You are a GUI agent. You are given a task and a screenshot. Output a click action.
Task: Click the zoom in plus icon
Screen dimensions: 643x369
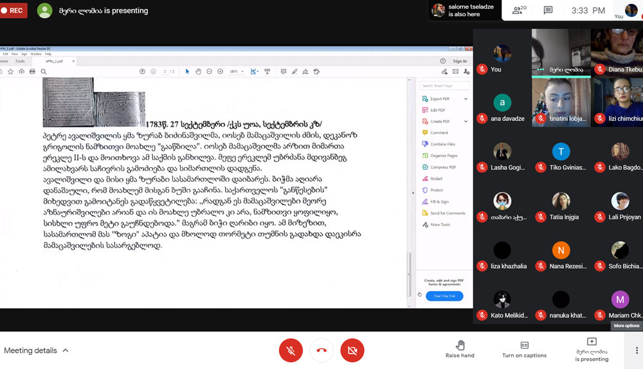[x=221, y=71]
